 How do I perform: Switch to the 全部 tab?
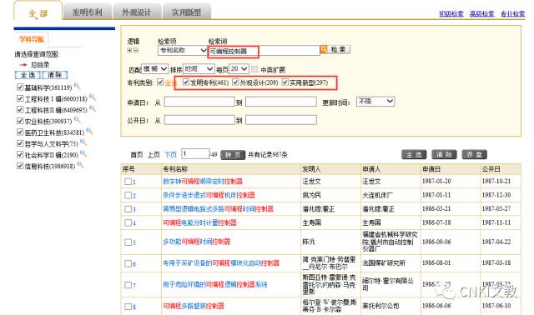point(38,13)
